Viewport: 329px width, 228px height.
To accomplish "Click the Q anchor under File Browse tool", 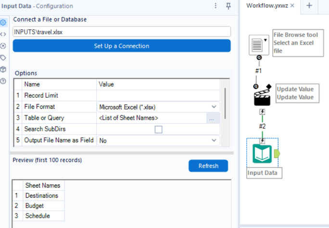I will click(x=259, y=57).
